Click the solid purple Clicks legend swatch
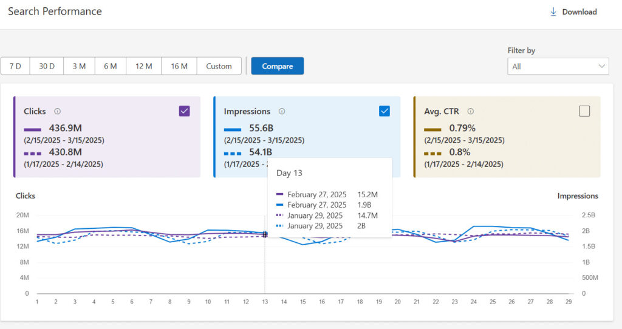 point(33,129)
